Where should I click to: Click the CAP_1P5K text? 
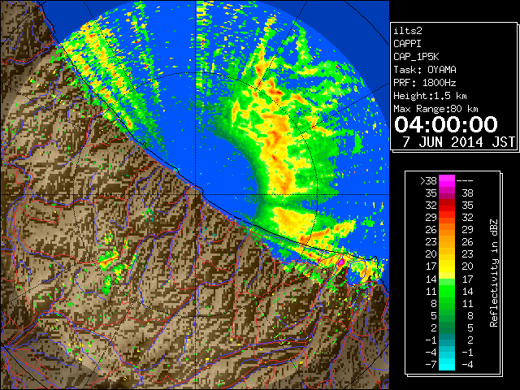[416, 57]
